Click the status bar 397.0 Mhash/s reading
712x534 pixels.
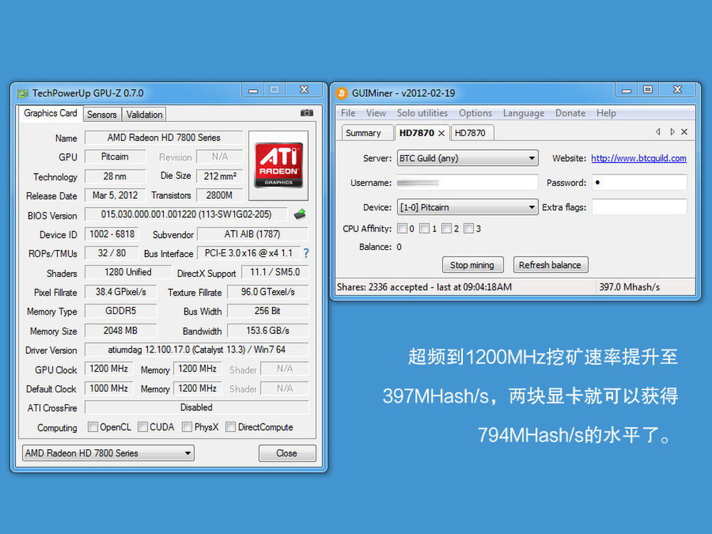629,287
